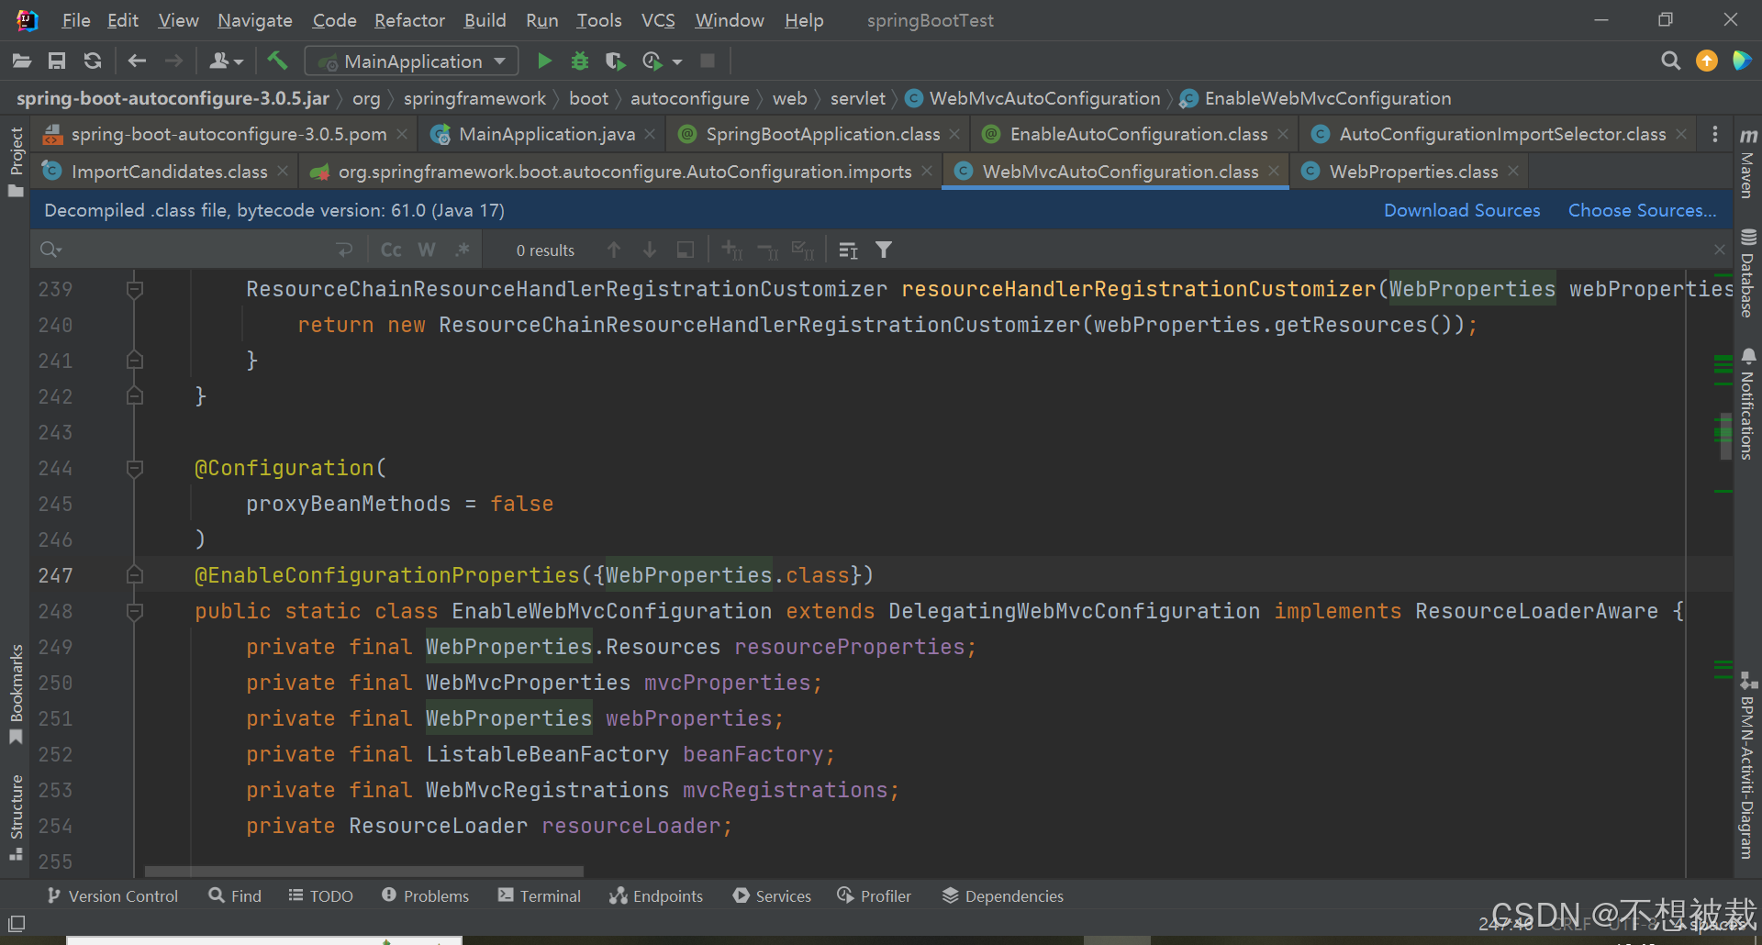
Task: Toggle whole-words search with the W button
Action: click(x=426, y=249)
